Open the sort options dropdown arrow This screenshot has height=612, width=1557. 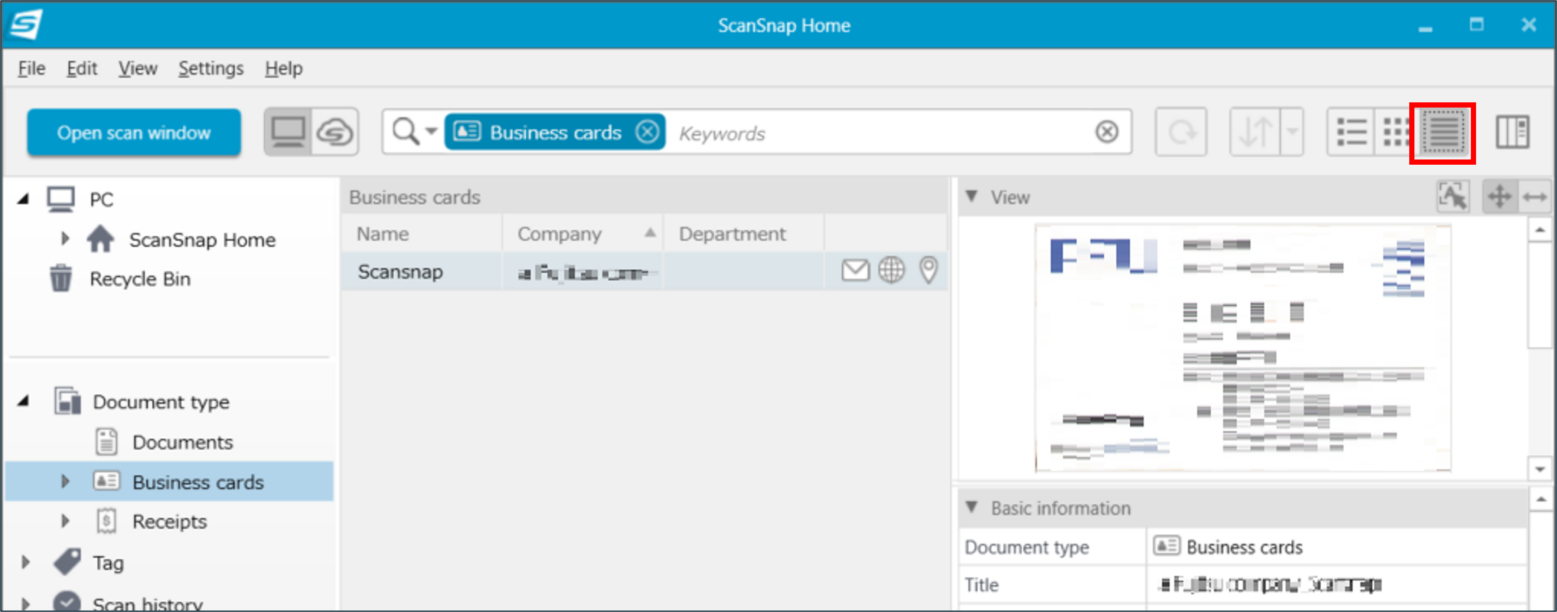1292,132
